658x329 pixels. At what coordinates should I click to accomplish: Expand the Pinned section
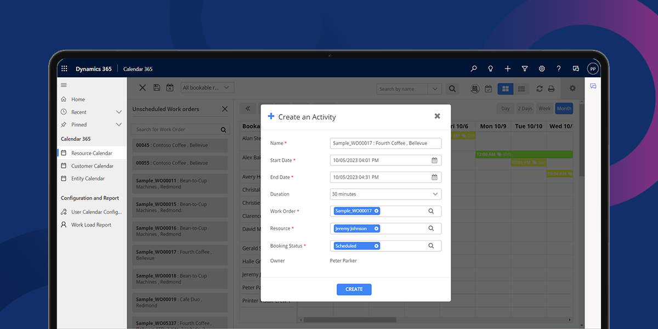coord(119,124)
